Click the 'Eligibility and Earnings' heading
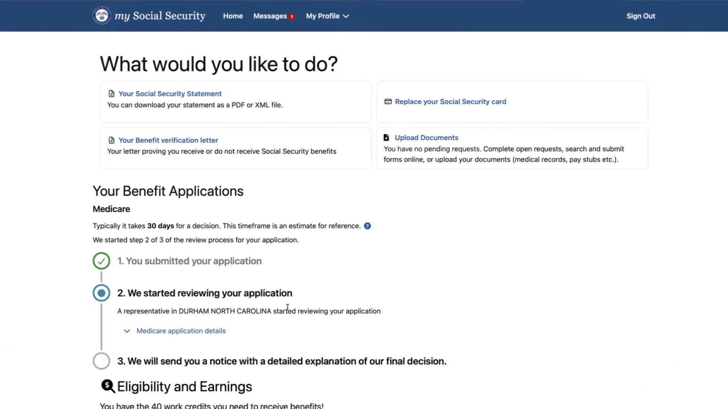 tap(184, 387)
